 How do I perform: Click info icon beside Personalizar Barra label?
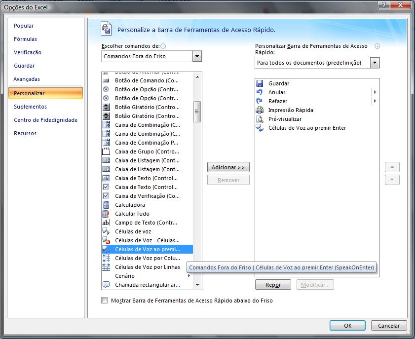[377, 46]
